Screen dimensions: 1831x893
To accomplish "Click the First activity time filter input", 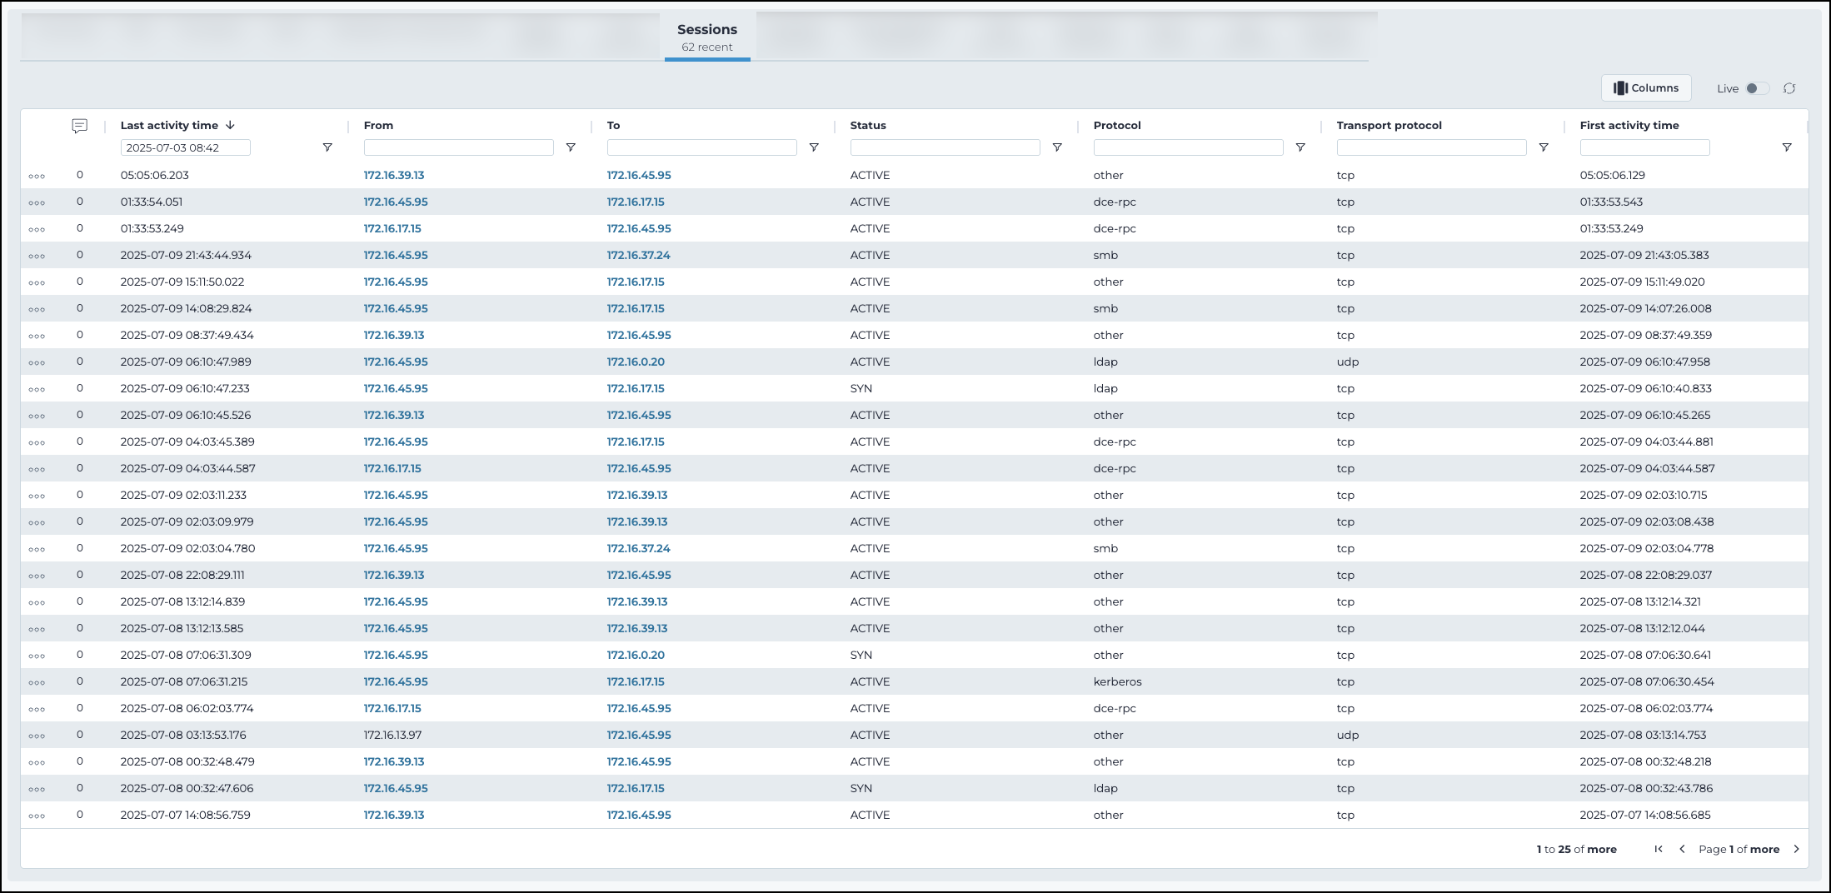I will (x=1645, y=147).
